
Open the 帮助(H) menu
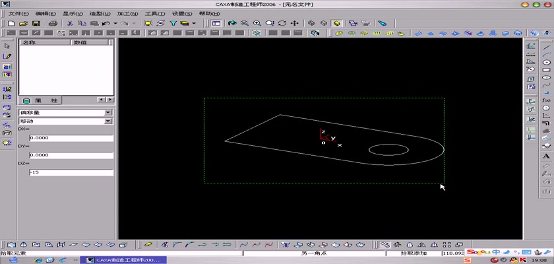[209, 13]
